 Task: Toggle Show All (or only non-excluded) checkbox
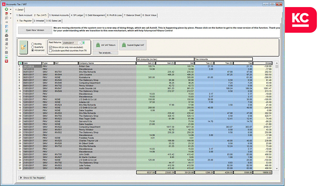click(x=51, y=47)
